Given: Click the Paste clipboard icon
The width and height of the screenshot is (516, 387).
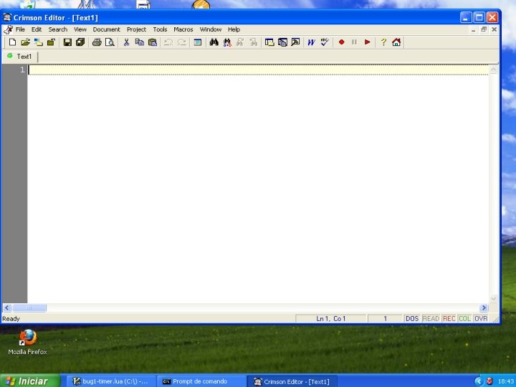Looking at the screenshot, I should (153, 42).
